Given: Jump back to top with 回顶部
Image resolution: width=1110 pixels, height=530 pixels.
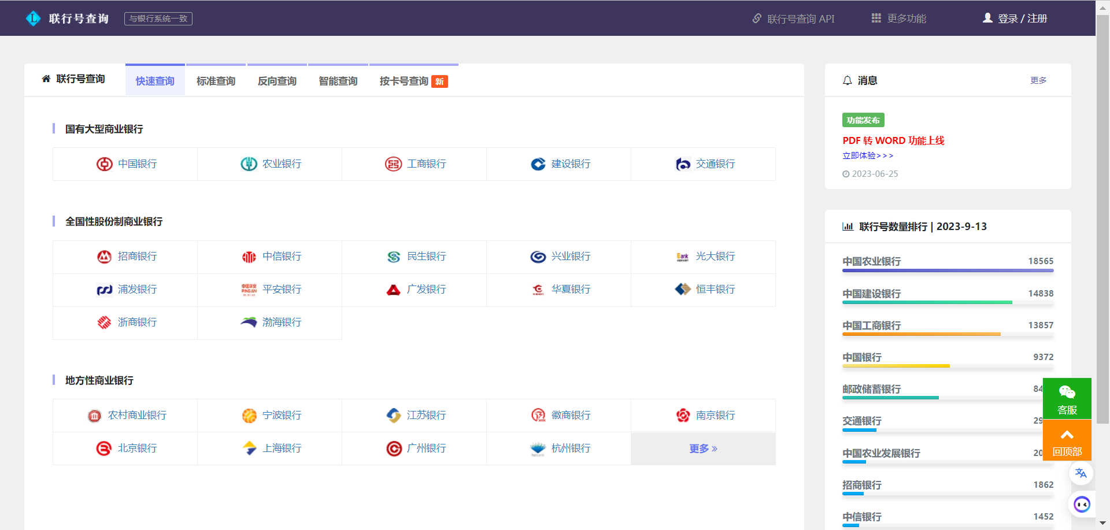Looking at the screenshot, I should (x=1067, y=442).
